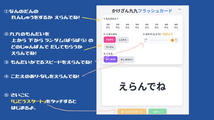
Task: Go to next card with つぎへ
Action: click(x=157, y=112)
